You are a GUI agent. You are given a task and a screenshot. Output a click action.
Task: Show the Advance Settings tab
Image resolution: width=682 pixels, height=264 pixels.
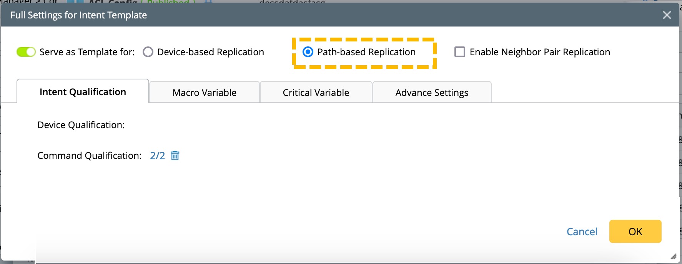click(x=432, y=92)
